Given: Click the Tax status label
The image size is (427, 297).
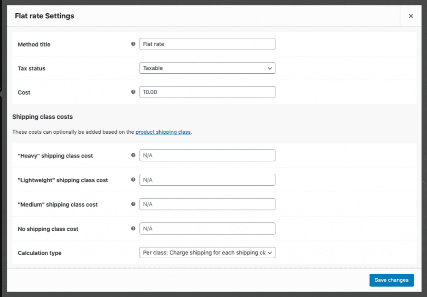Looking at the screenshot, I should (32, 68).
